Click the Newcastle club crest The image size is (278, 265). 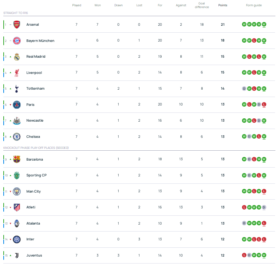17,121
